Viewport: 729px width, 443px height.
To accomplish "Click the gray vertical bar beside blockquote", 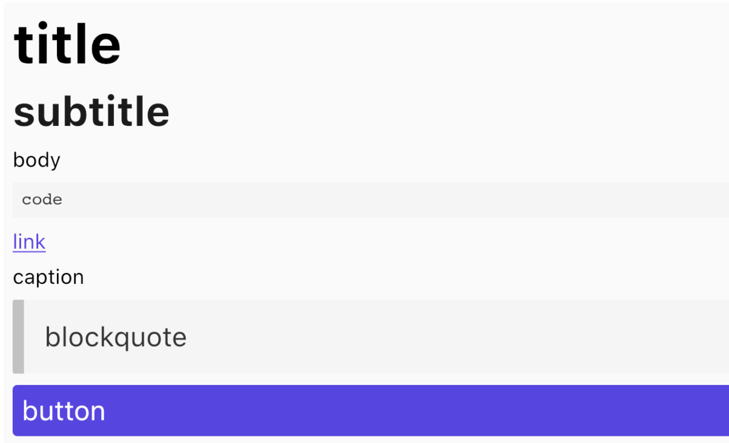I will point(18,336).
